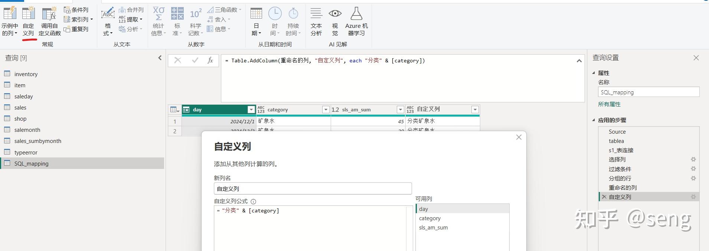Viewport: 709px width, 251px height.
Task: Open the Format (格式) text menu
Action: pos(108,22)
